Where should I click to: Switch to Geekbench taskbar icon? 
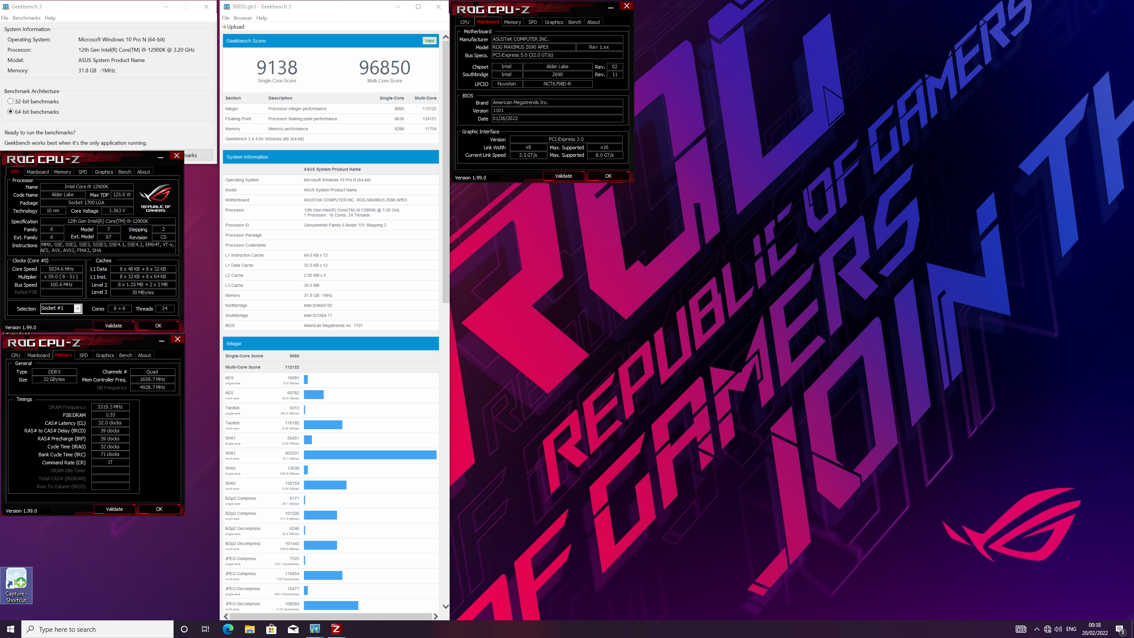[315, 629]
